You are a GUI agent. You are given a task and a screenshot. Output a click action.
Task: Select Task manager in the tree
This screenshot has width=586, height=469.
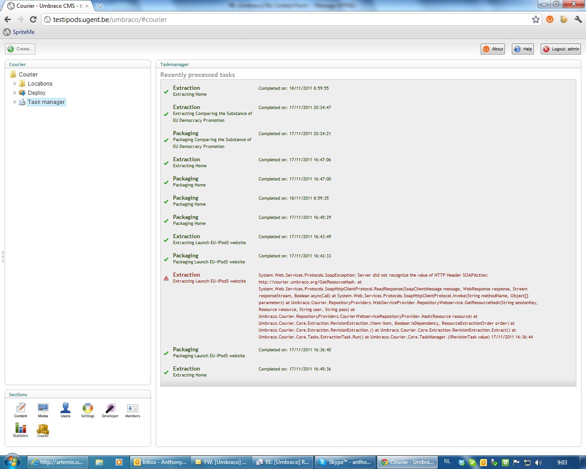(x=46, y=102)
